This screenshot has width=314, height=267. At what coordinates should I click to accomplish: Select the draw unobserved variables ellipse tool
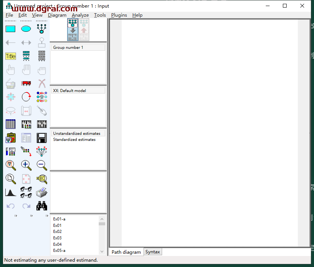tap(26, 29)
